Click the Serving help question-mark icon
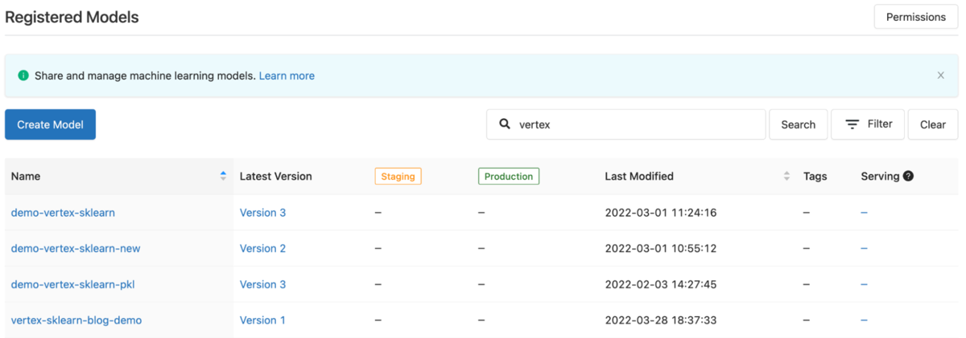 pyautogui.click(x=908, y=176)
